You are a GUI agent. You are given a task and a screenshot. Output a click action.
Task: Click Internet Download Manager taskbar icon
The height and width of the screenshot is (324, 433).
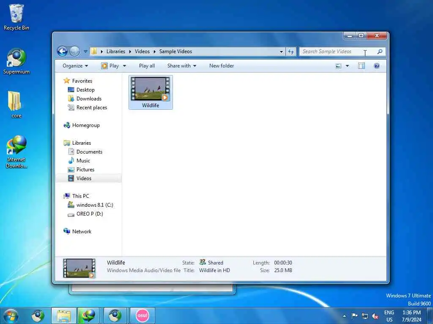[x=88, y=316]
